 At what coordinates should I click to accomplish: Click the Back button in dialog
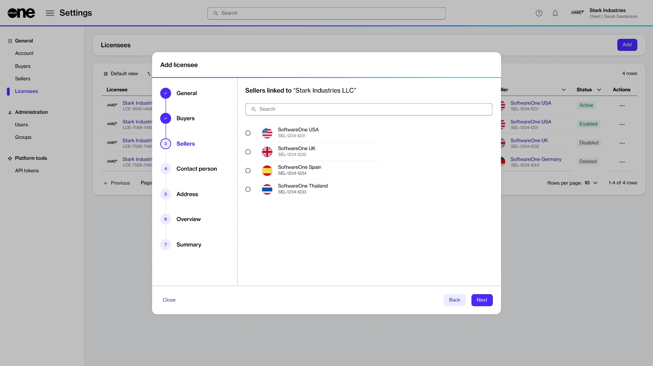pos(455,300)
